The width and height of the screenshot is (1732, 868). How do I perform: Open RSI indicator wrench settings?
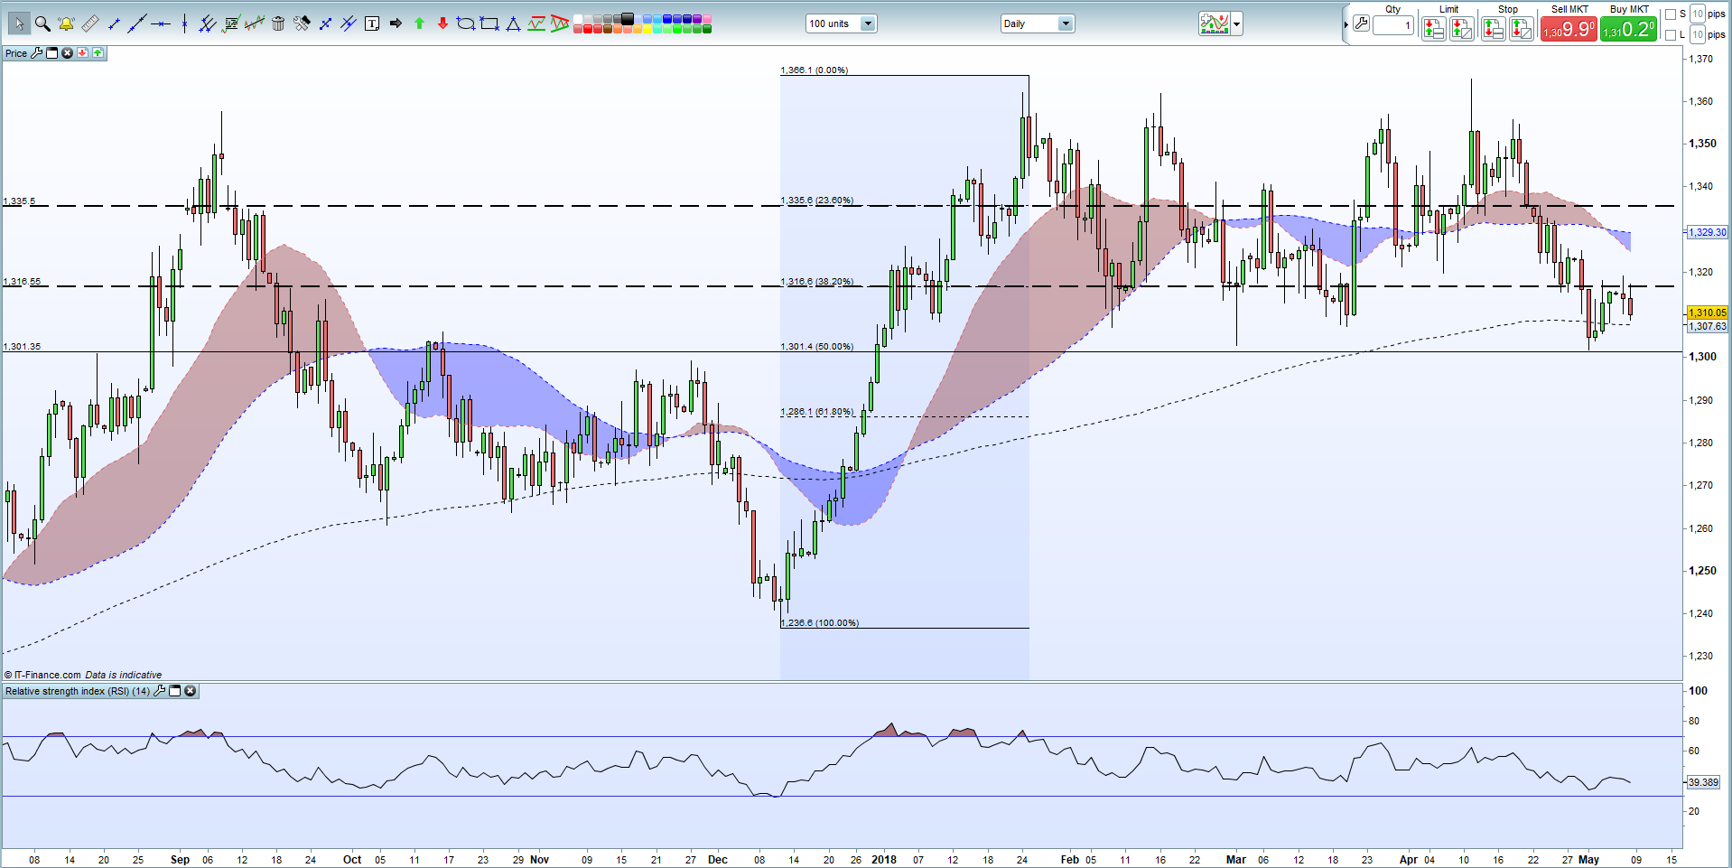coord(160,691)
